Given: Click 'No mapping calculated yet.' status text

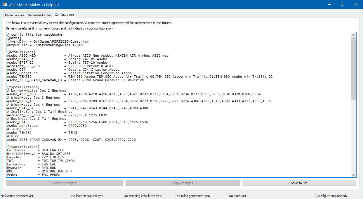Looking at the screenshot, I should tap(143, 196).
